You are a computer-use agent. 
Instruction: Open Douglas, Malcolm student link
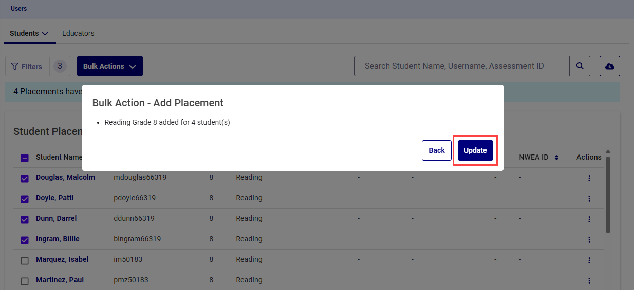click(x=65, y=177)
